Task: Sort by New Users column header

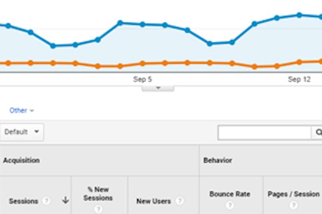Action: (154, 201)
